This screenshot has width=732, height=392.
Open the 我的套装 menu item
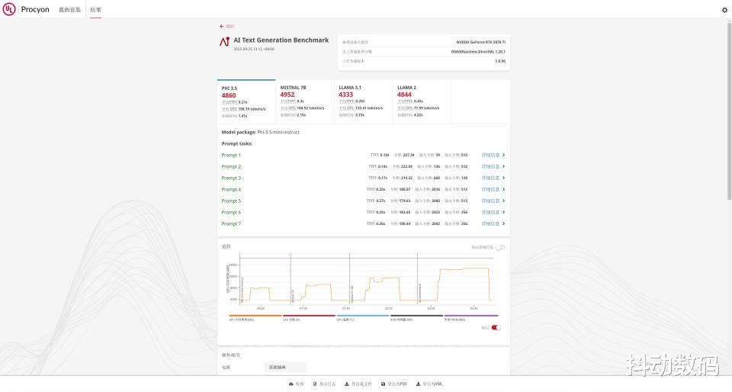pos(69,10)
